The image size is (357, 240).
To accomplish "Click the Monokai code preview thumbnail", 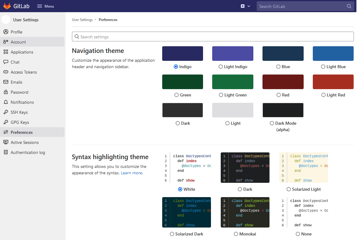I will coord(245,212).
